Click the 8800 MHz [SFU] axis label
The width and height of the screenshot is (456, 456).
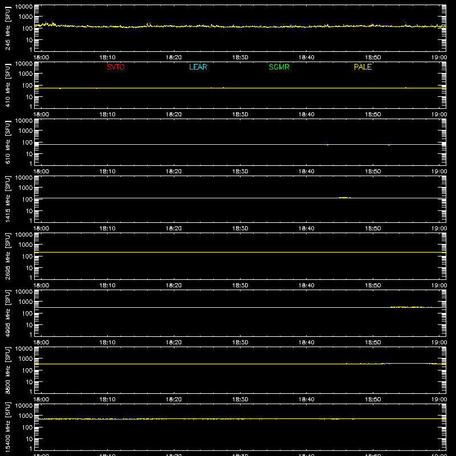[7, 370]
